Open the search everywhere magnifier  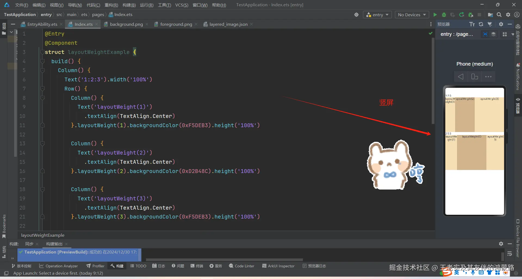pyautogui.click(x=499, y=15)
